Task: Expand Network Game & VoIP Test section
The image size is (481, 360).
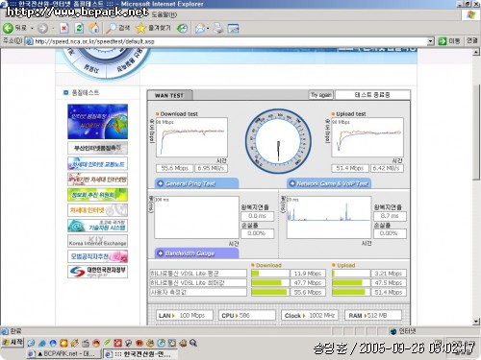Action: [x=329, y=183]
